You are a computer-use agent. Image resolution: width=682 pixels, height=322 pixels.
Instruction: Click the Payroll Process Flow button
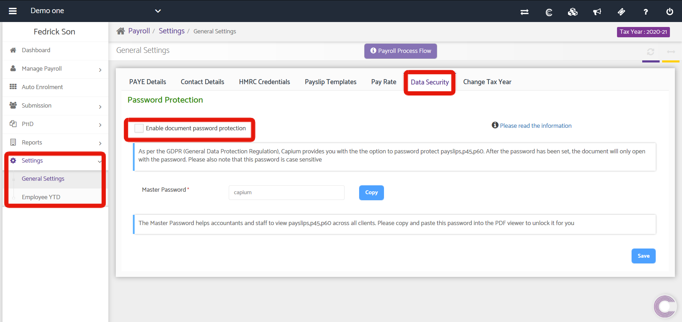pyautogui.click(x=401, y=51)
